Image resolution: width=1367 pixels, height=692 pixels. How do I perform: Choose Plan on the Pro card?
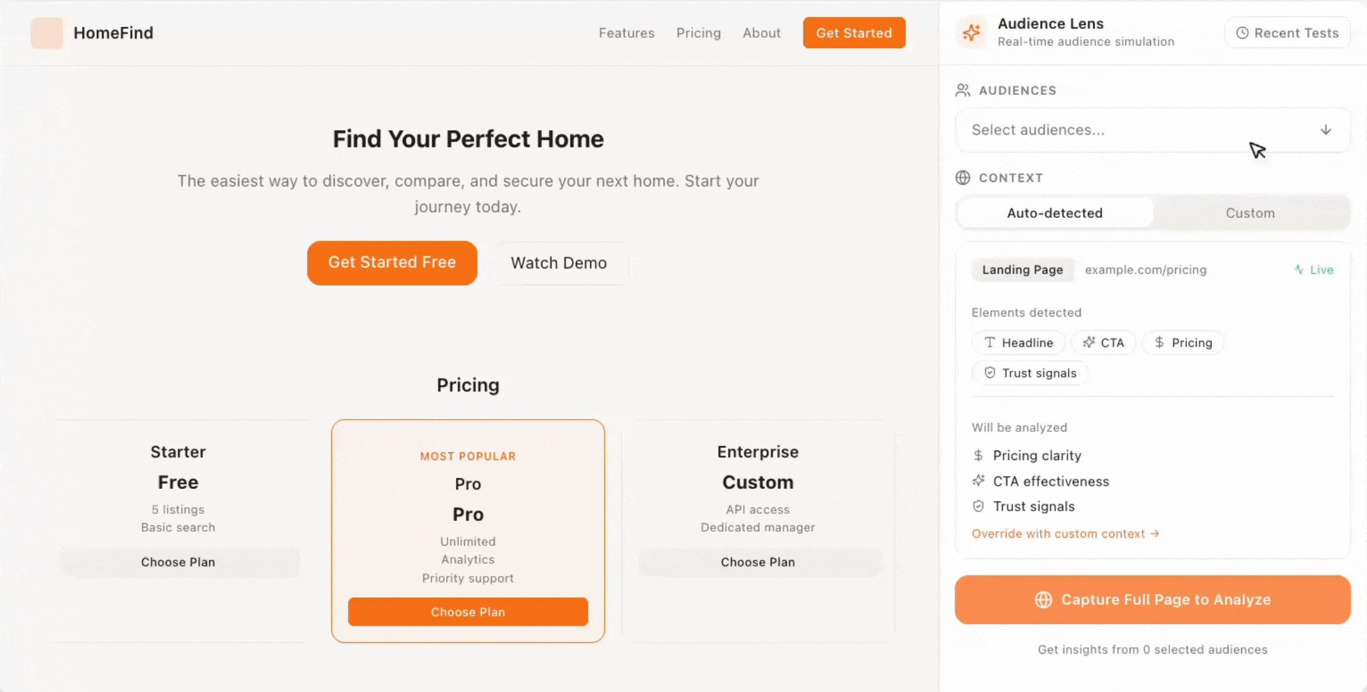tap(468, 612)
